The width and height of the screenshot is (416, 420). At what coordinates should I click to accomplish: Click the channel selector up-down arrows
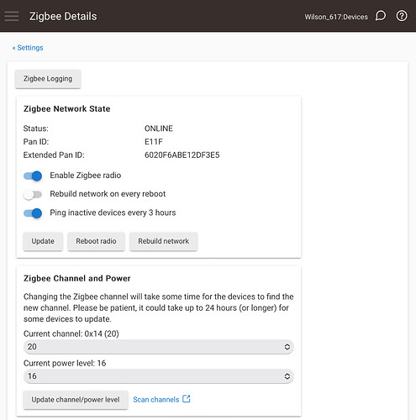[x=287, y=347]
